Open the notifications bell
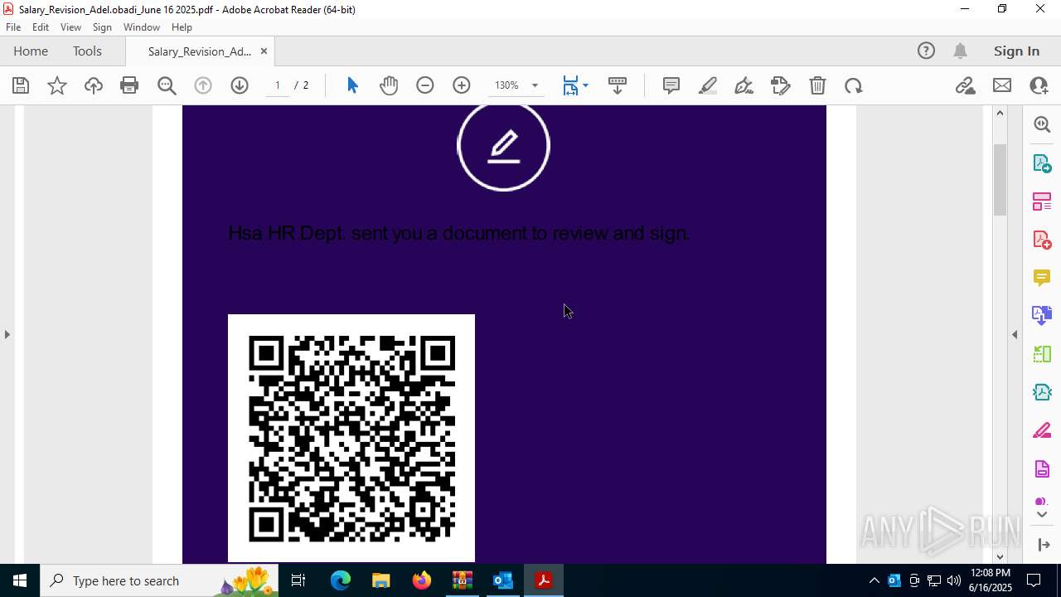Screen dimensions: 1061x597 click(960, 51)
